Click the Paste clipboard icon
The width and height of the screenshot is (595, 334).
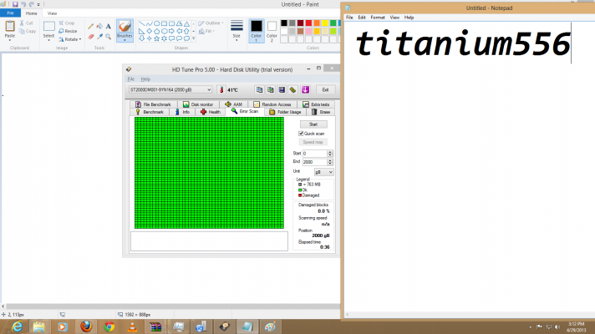(x=10, y=26)
